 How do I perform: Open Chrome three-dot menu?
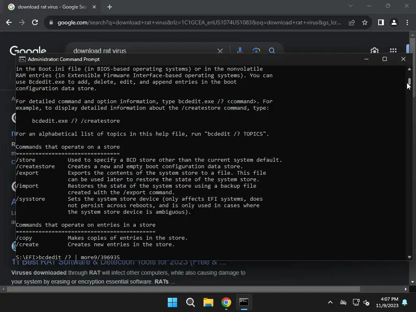tap(407, 23)
